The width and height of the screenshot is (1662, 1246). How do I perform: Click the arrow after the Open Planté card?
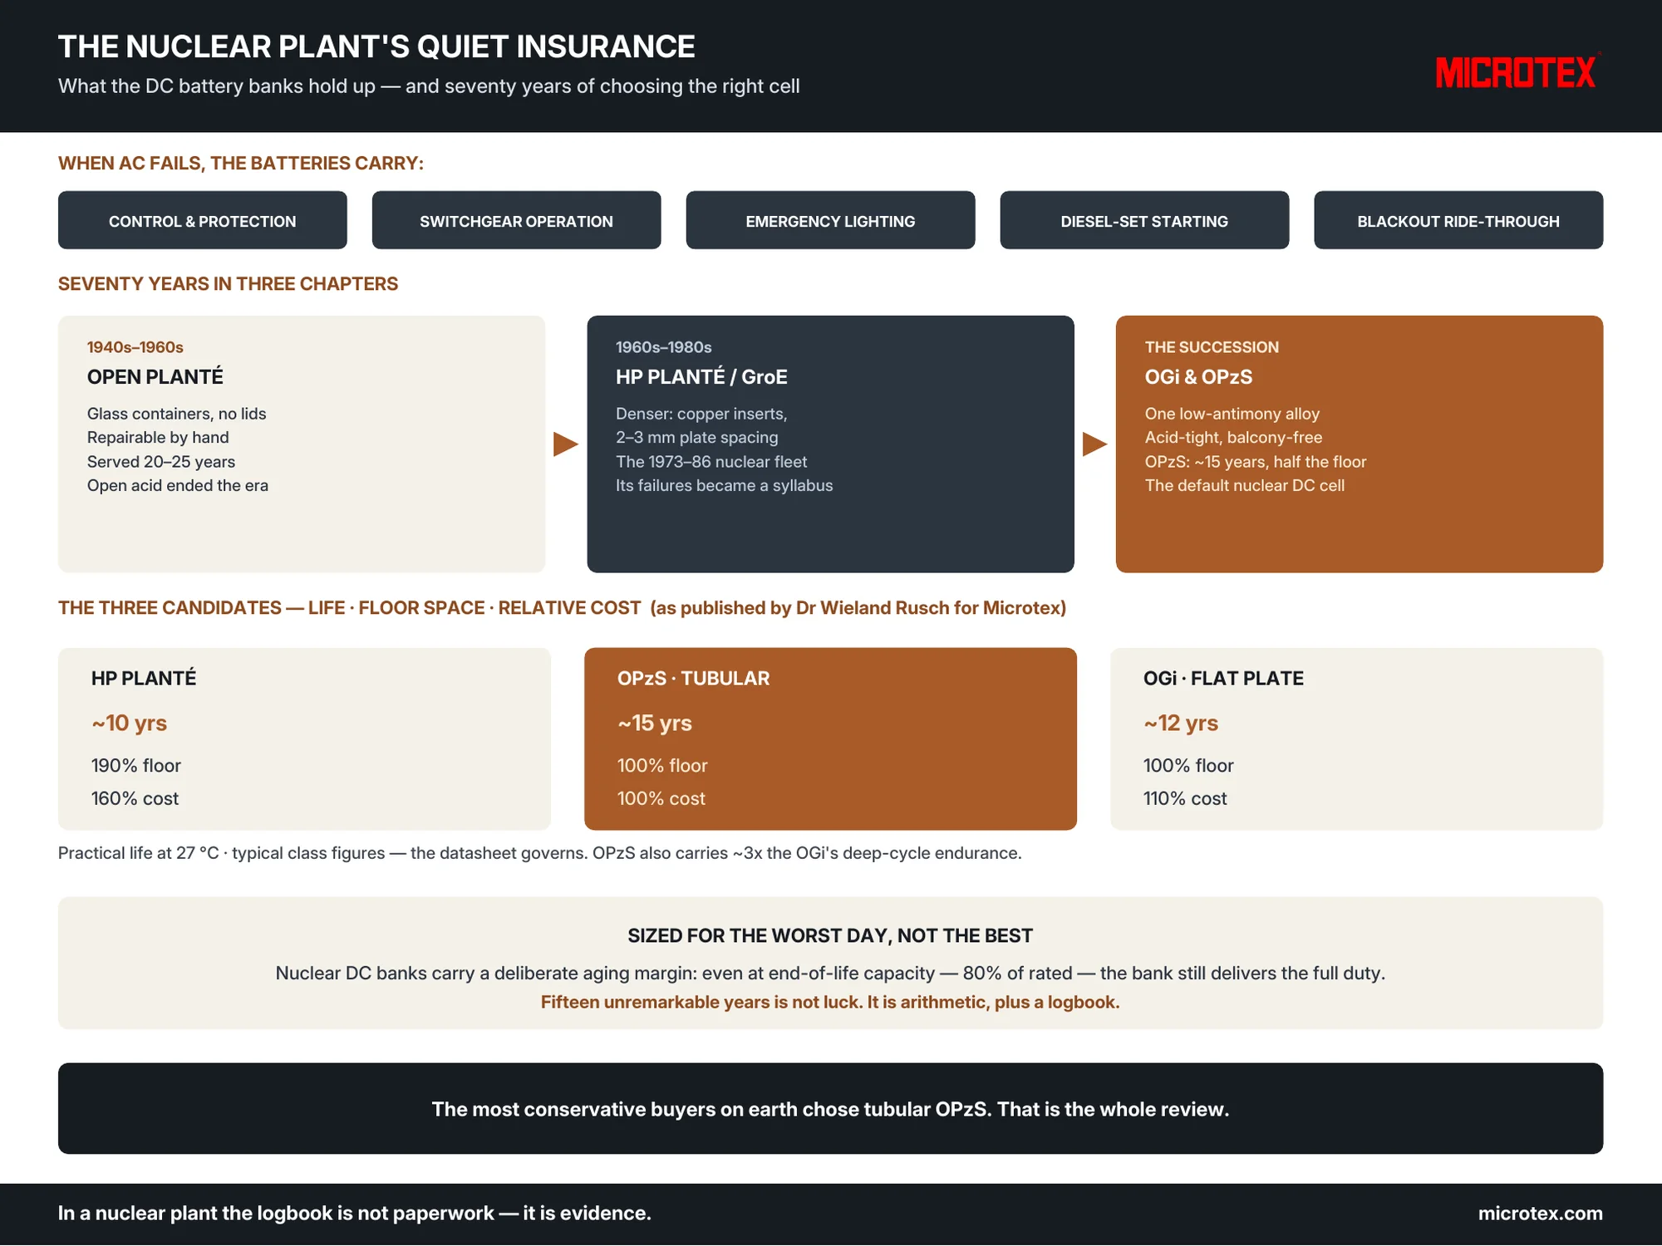click(x=566, y=444)
